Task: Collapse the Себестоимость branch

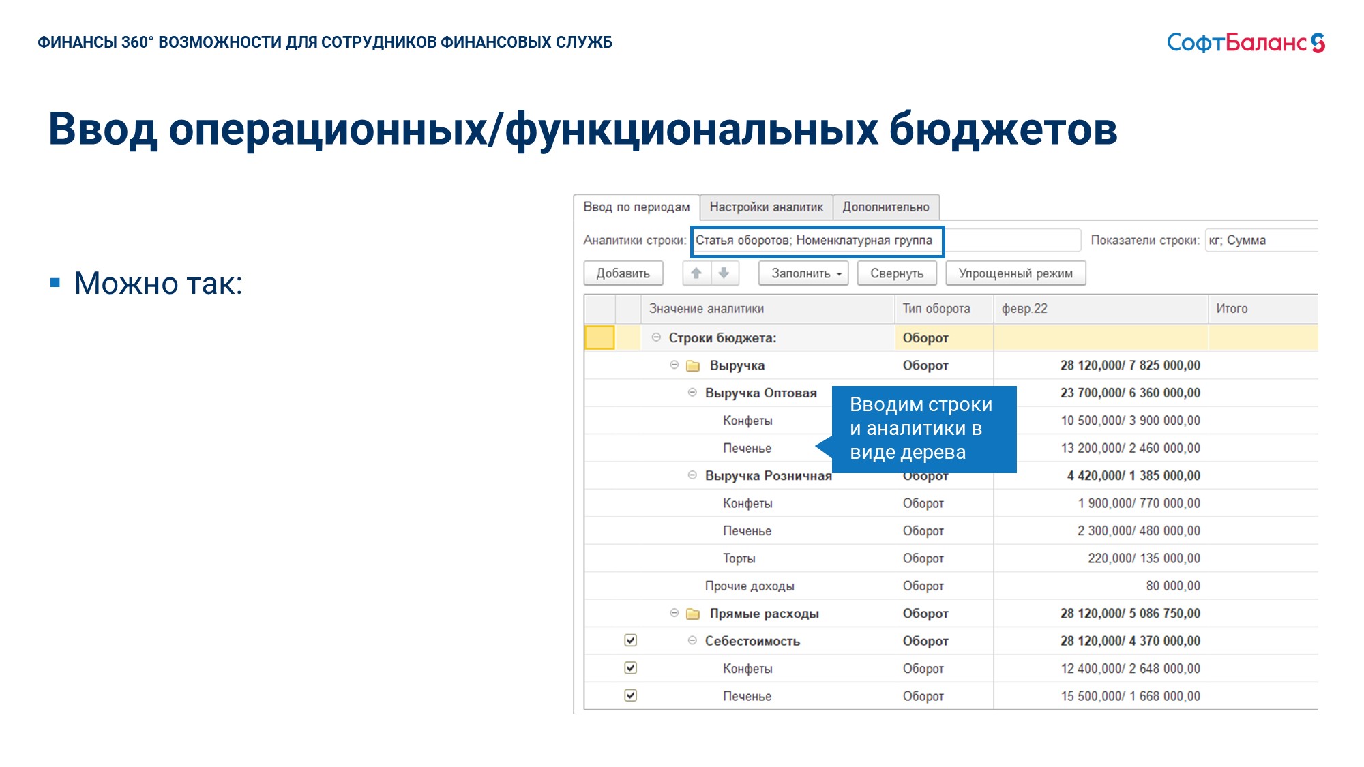Action: [692, 641]
